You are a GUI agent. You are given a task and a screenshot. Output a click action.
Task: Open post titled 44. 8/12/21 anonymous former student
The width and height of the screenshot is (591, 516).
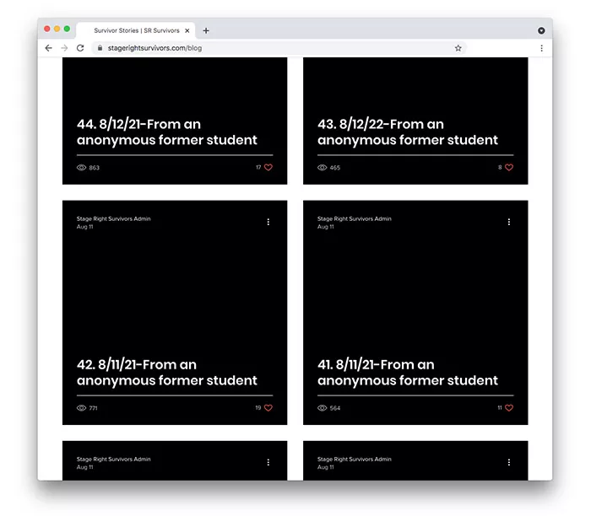(x=167, y=132)
